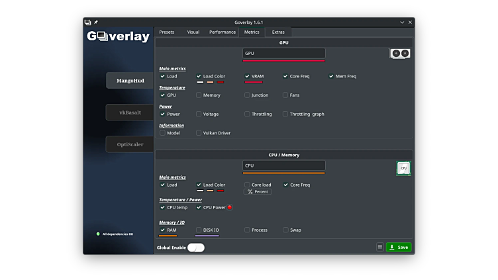
Task: Click the green dependencies OK status indicator
Action: click(98, 234)
